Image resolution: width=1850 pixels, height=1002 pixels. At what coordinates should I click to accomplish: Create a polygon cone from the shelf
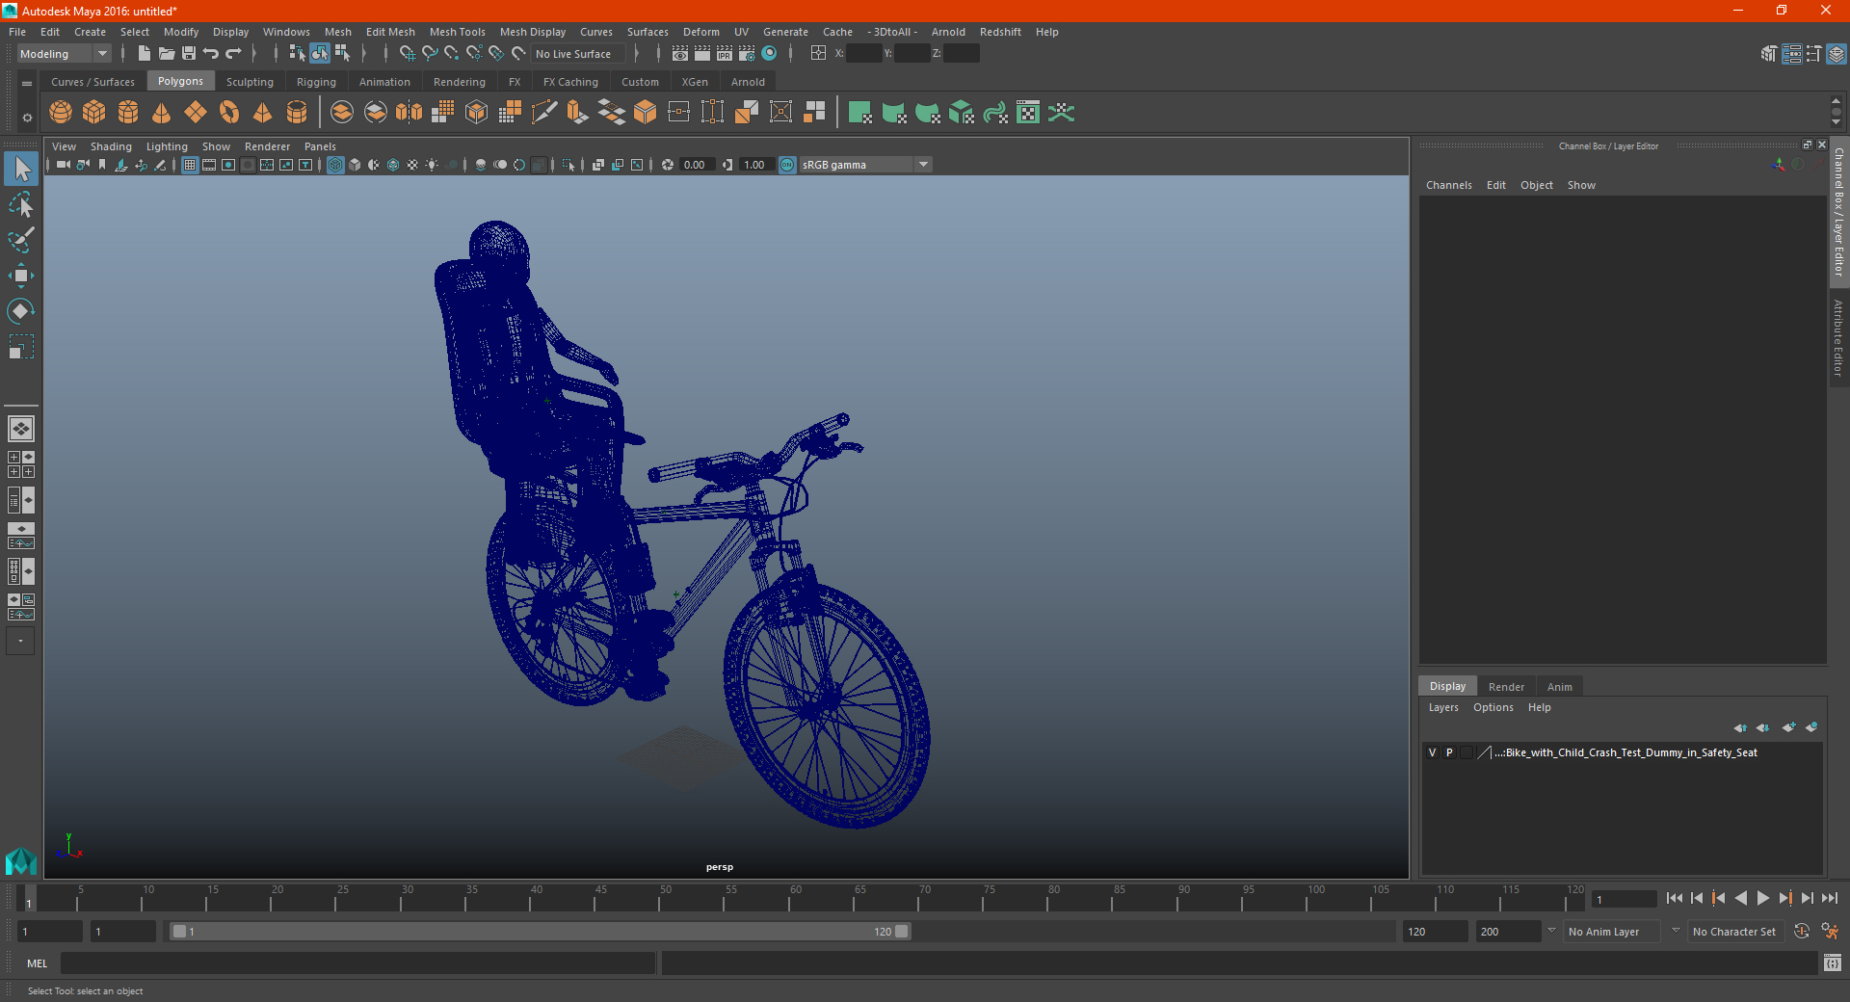[x=162, y=113]
